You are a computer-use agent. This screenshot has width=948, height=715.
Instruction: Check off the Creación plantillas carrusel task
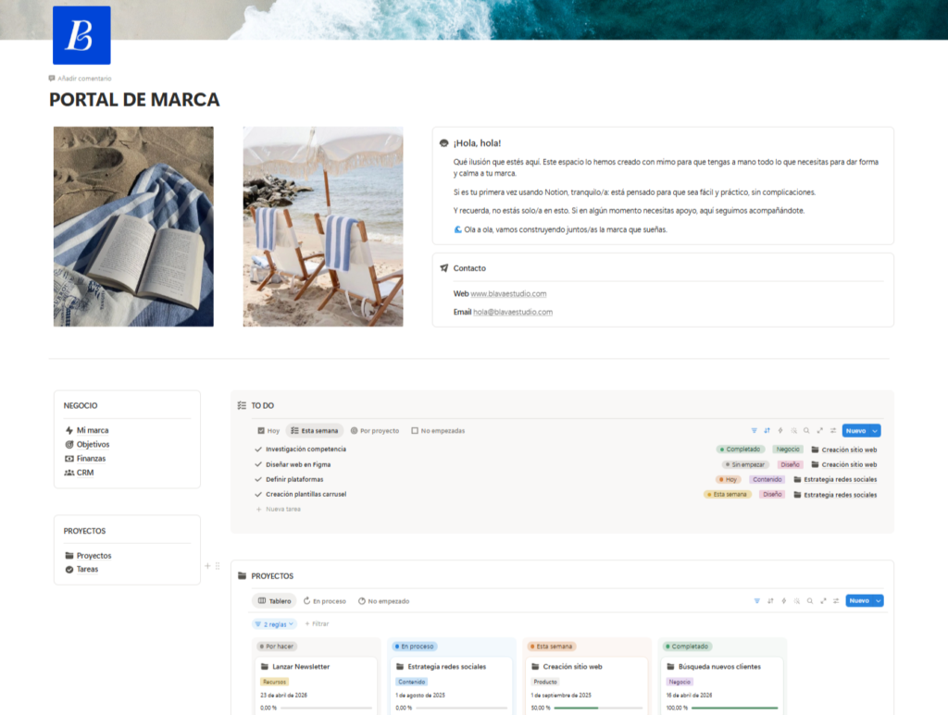258,494
